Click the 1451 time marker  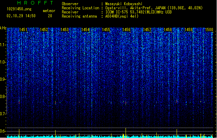click(x=23, y=30)
